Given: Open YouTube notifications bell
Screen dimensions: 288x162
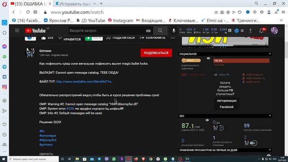Looking at the screenshot, I should click(261, 31).
